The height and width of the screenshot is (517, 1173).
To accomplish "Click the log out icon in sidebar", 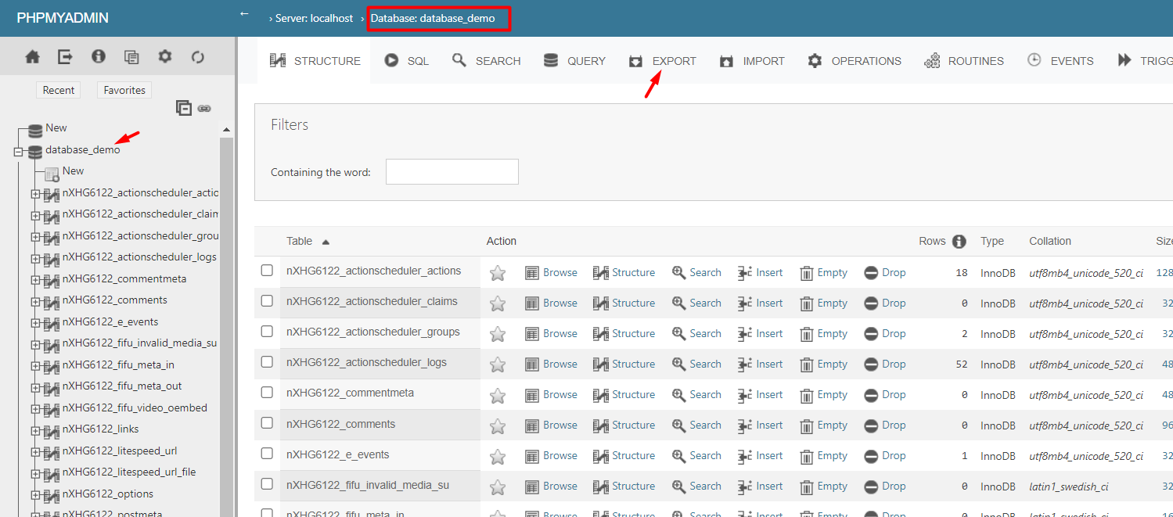I will [x=65, y=57].
